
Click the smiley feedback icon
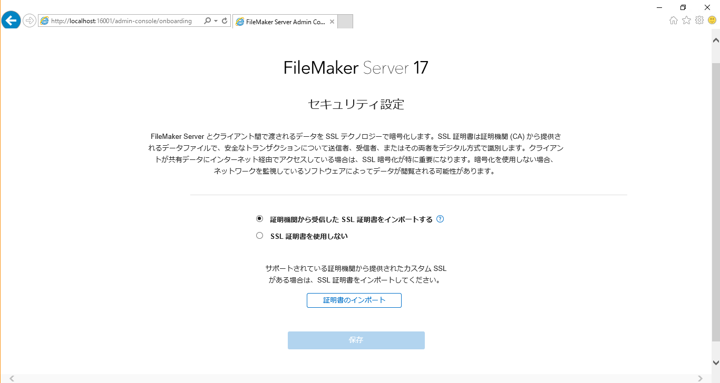tap(712, 20)
